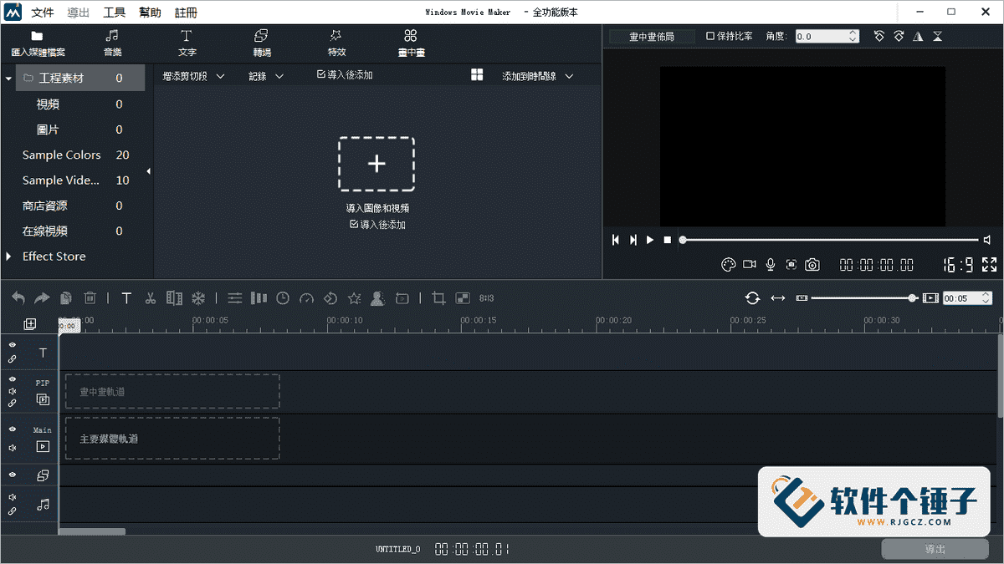This screenshot has height=564, width=1004.
Task: Click the 導出 export button
Action: (935, 549)
